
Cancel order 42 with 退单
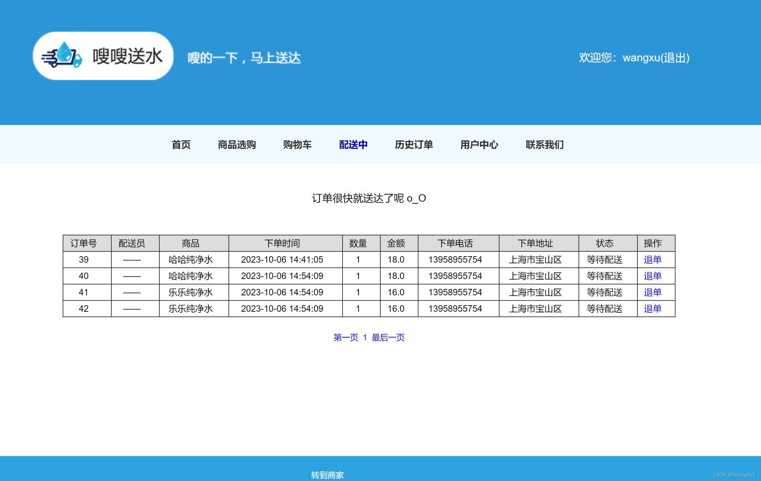click(652, 309)
